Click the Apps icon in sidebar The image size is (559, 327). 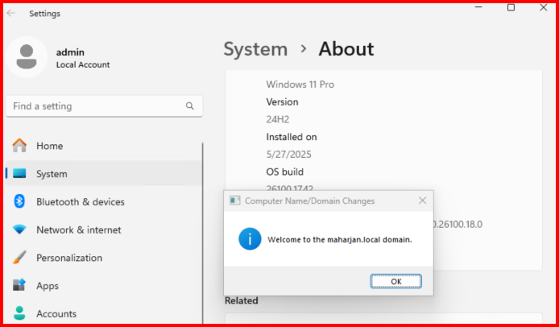tap(19, 285)
